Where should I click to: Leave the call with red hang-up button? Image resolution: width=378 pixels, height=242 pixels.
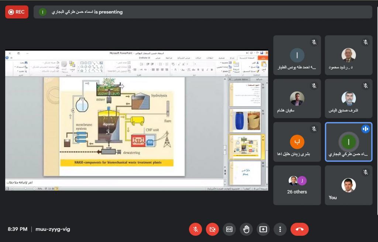(299, 229)
